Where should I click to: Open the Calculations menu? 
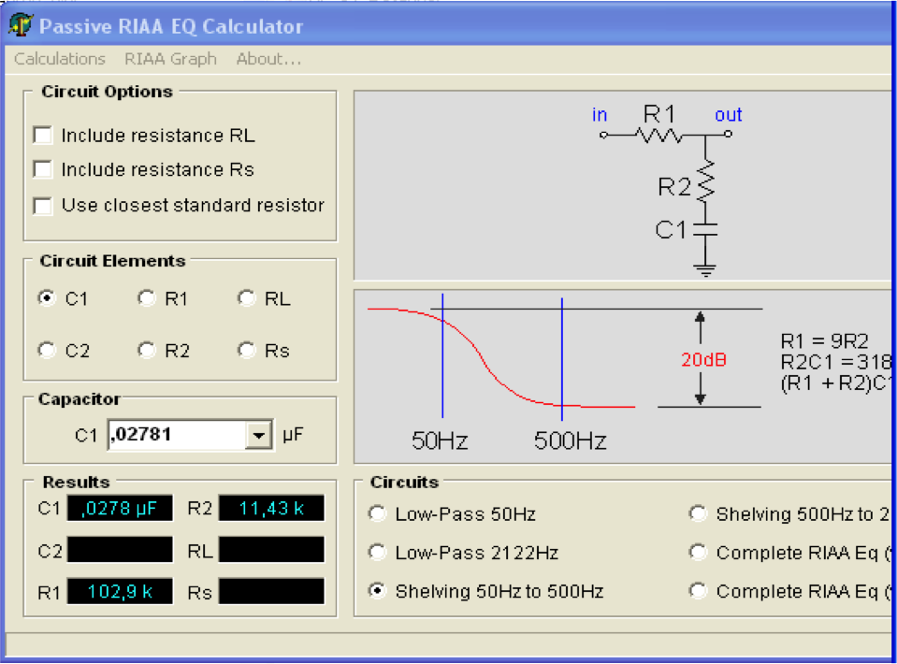pos(60,59)
